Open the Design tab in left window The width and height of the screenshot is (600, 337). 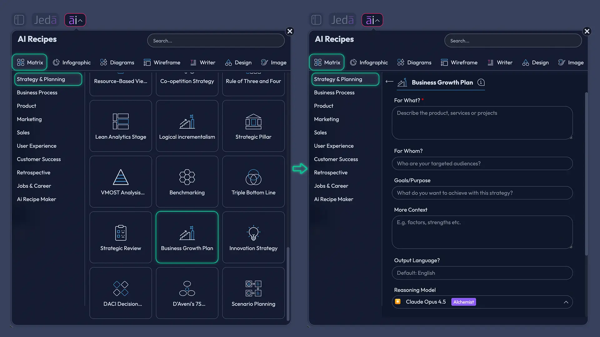[x=238, y=62]
